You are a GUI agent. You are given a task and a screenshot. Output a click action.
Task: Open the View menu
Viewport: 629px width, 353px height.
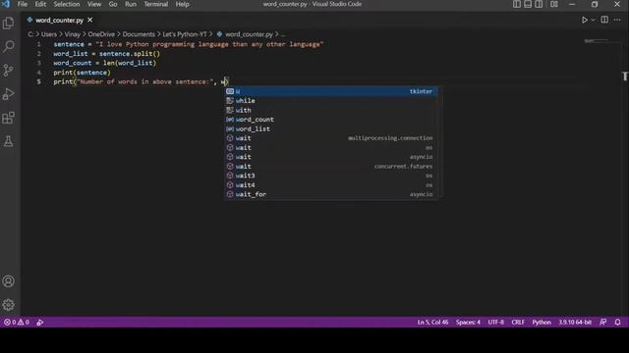(x=94, y=4)
